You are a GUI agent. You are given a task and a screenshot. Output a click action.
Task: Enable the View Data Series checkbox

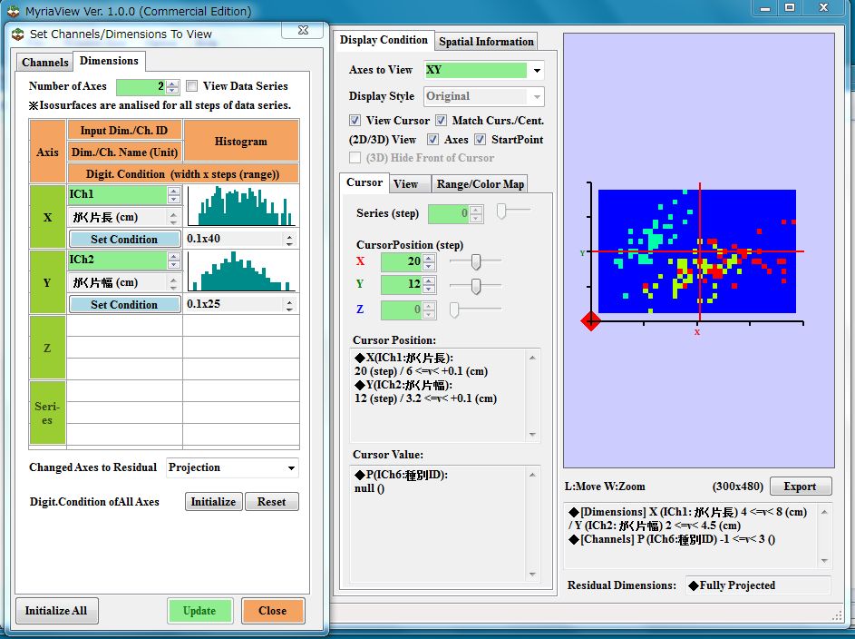point(192,86)
